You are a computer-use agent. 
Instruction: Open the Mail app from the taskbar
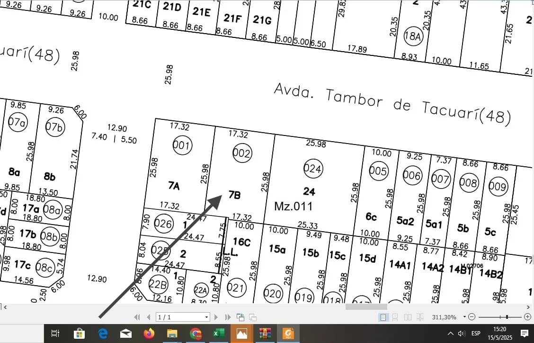click(x=125, y=334)
